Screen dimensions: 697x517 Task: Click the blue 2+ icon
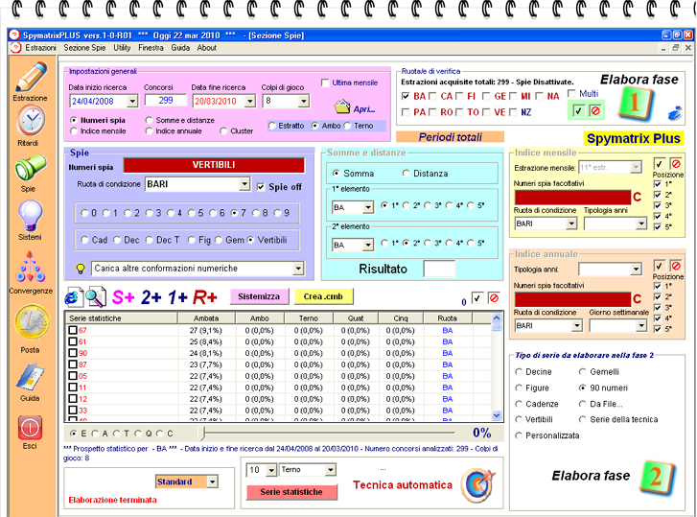pos(151,297)
